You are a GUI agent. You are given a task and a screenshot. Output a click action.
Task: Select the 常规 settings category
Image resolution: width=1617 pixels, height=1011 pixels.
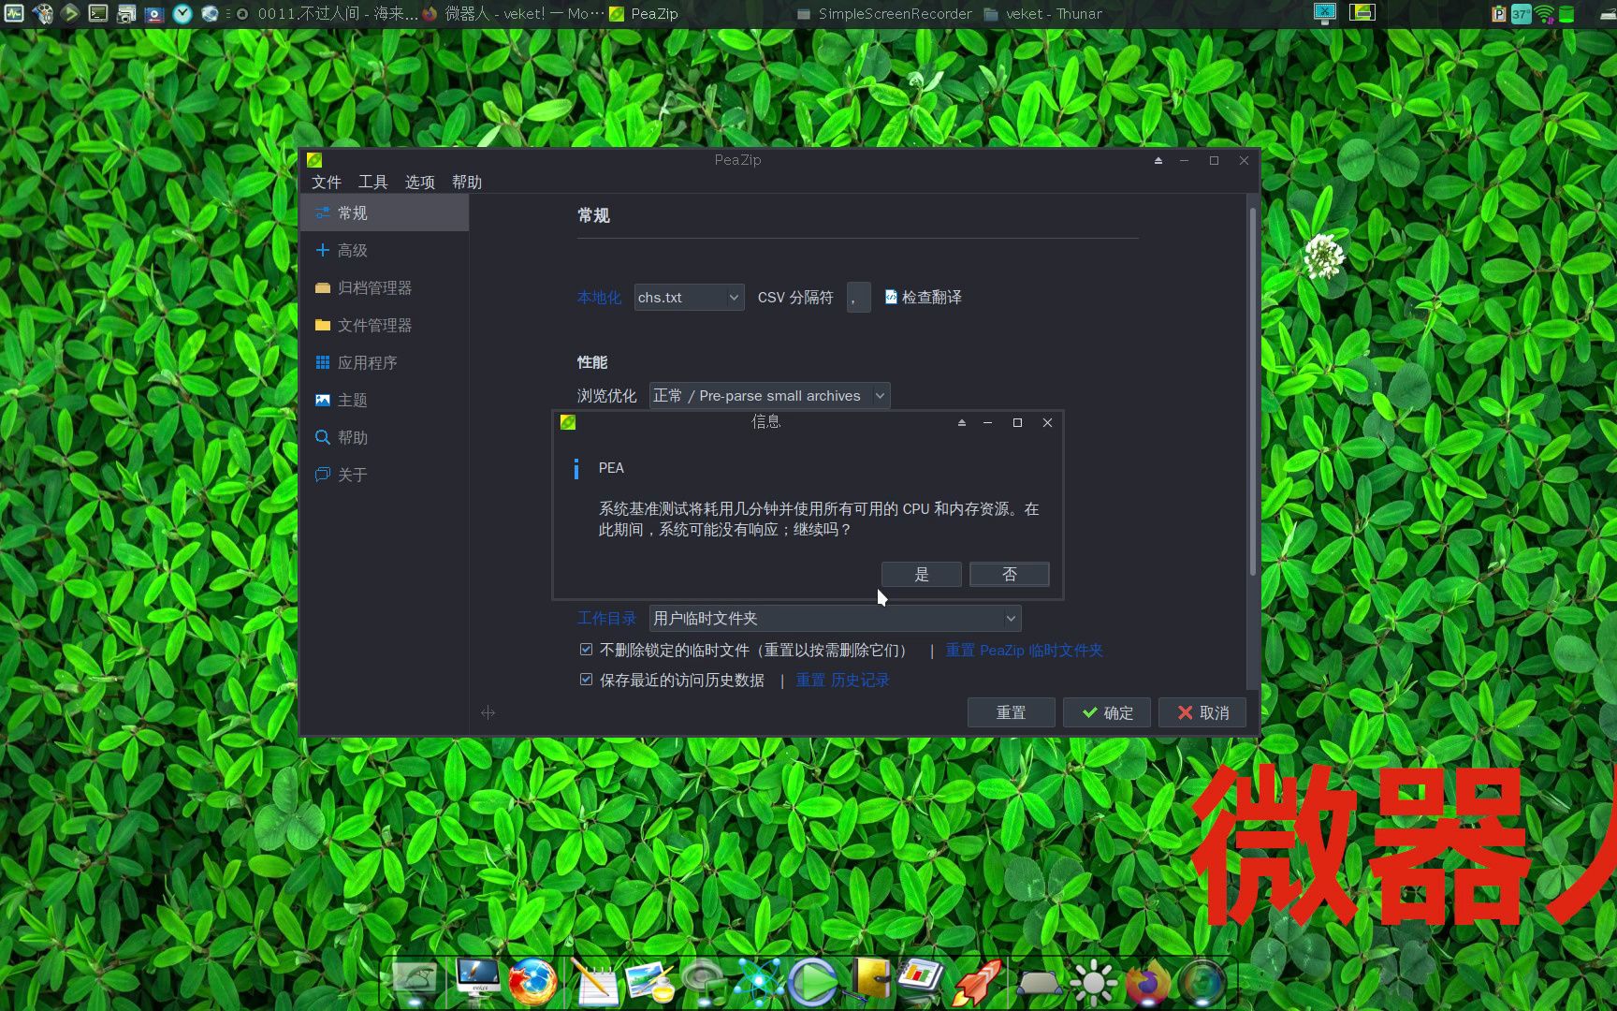pos(385,213)
